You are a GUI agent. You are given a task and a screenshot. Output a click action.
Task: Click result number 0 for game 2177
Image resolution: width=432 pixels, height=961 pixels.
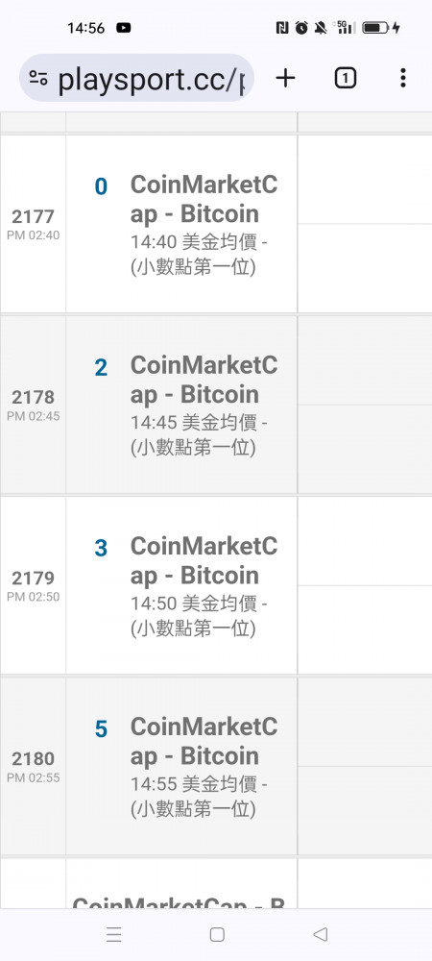coord(101,187)
